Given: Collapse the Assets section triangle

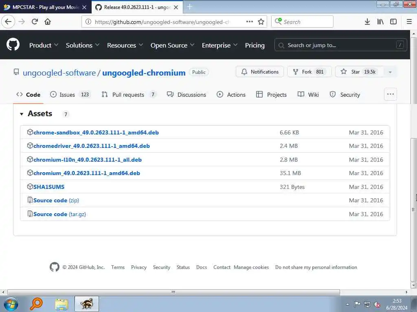Looking at the screenshot, I should coord(22,114).
